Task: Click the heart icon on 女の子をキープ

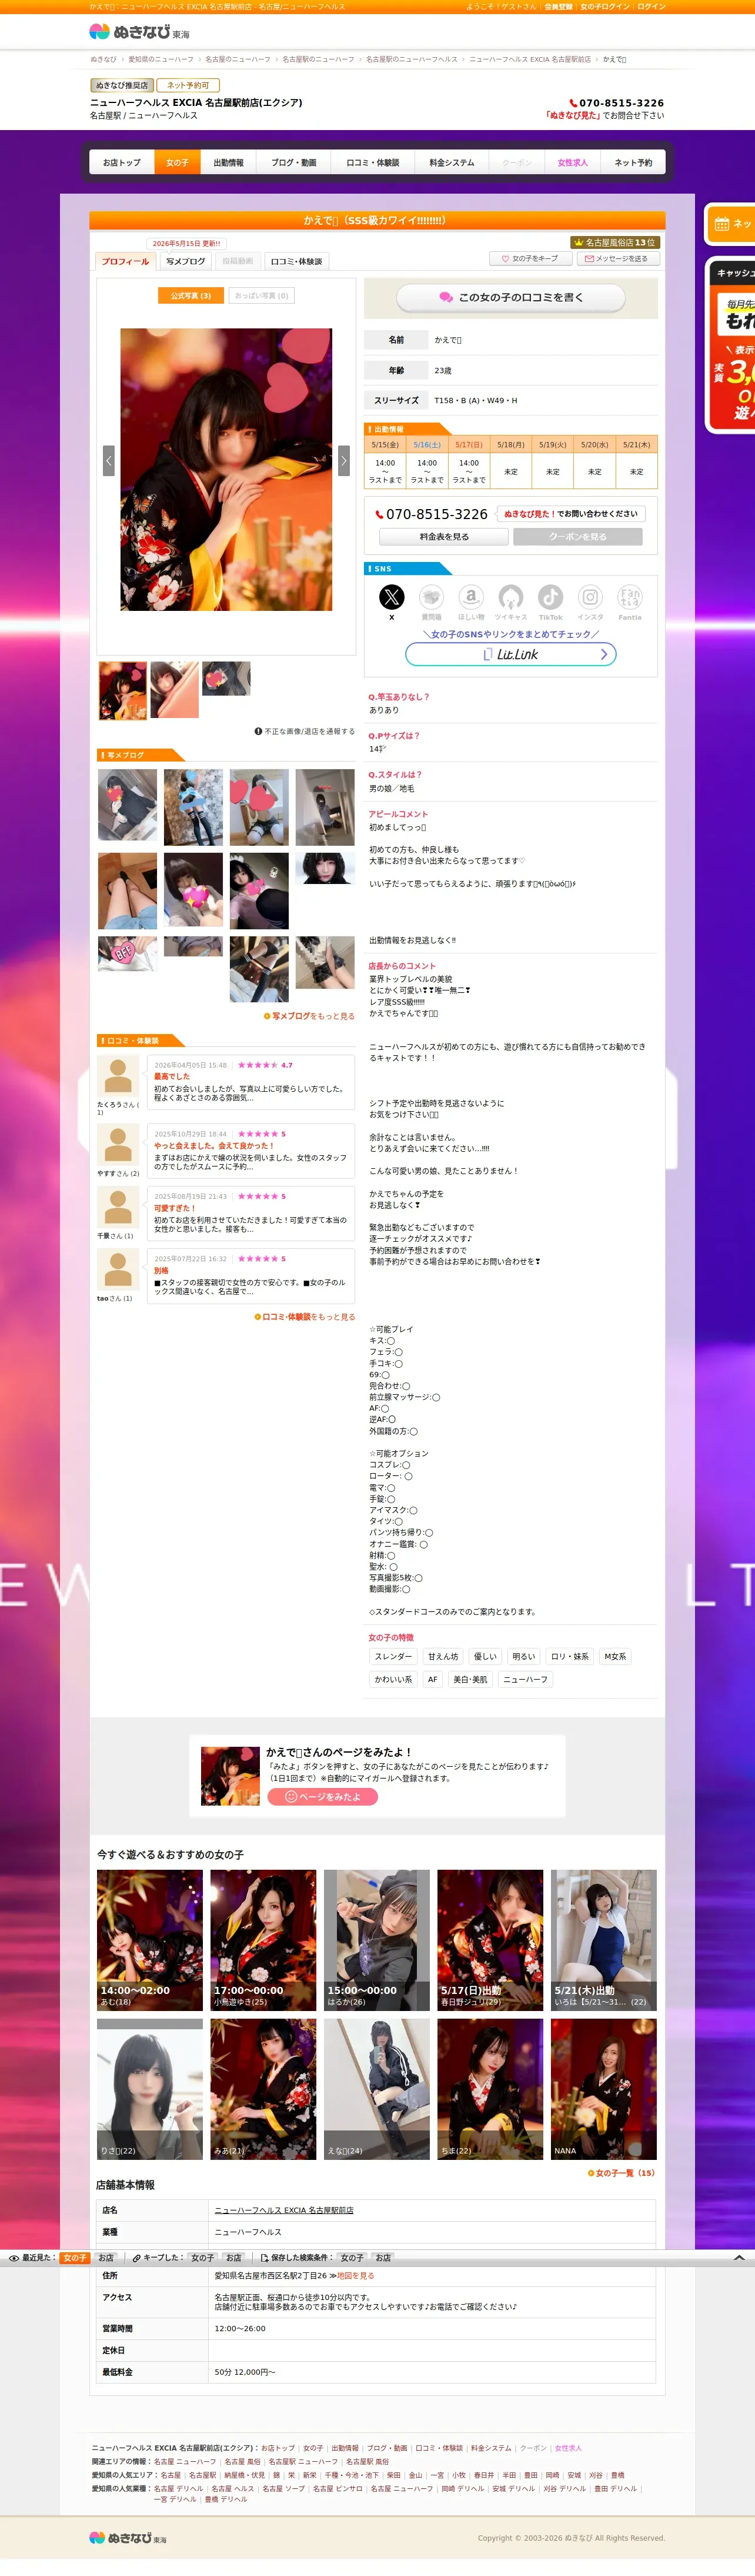Action: pos(505,259)
